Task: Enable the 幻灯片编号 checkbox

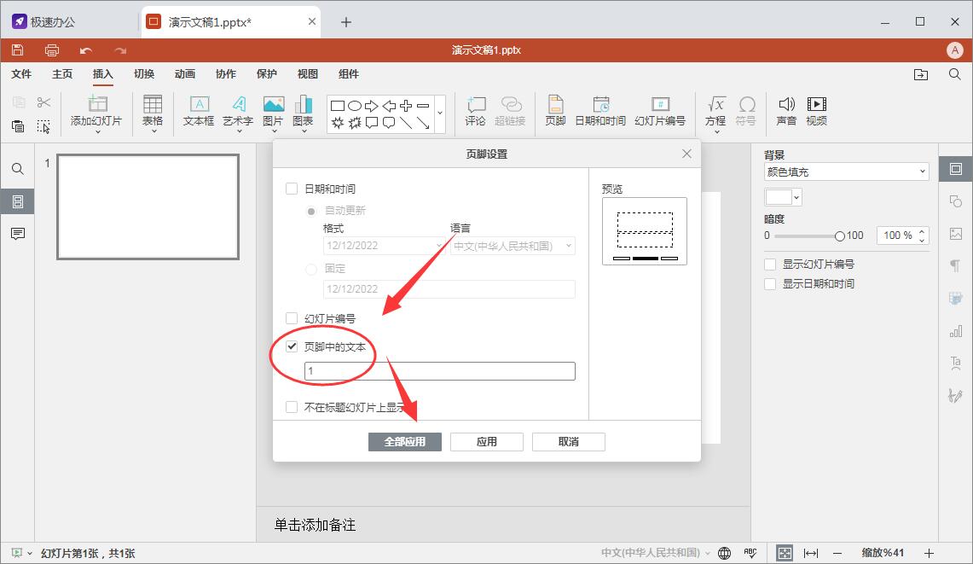Action: (x=291, y=317)
